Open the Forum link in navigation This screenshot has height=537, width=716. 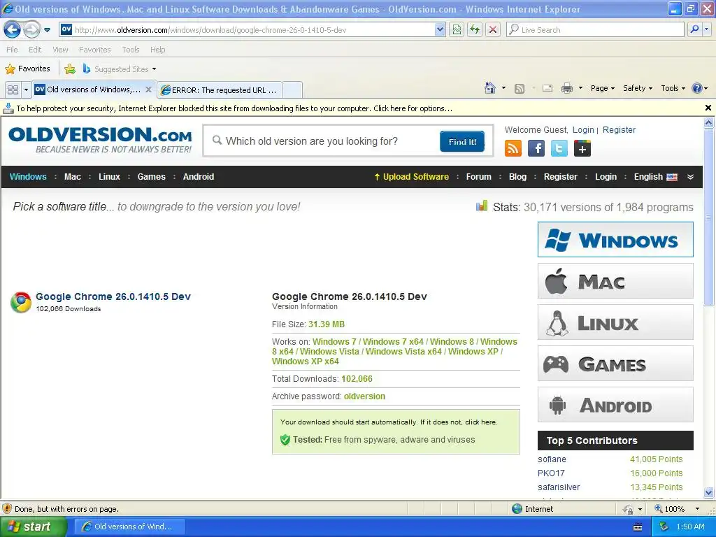478,177
